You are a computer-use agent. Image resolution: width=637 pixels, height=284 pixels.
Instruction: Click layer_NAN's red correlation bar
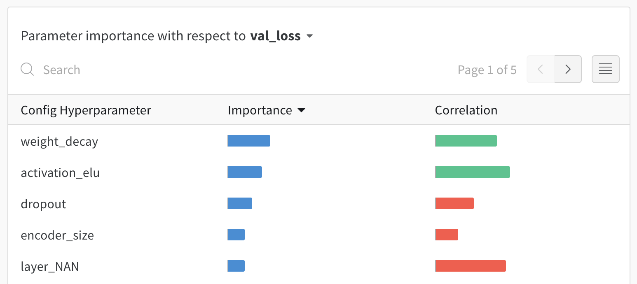[x=470, y=266]
